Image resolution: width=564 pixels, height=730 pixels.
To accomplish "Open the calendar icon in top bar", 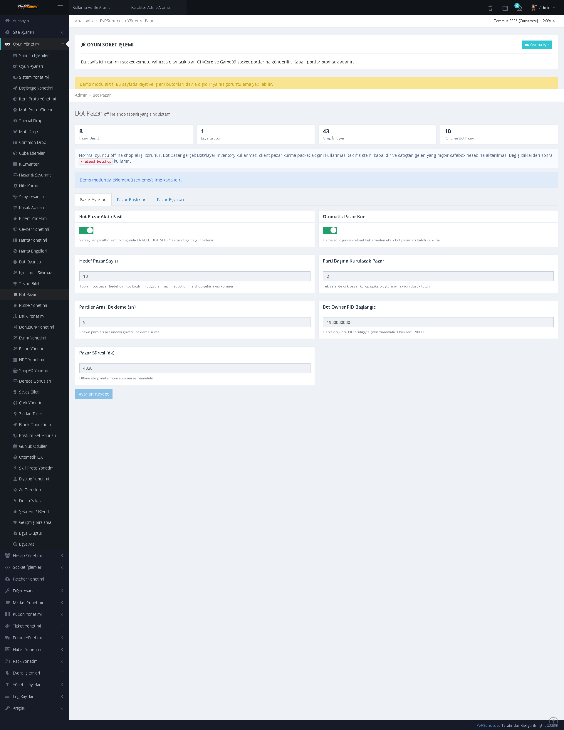I will [505, 8].
